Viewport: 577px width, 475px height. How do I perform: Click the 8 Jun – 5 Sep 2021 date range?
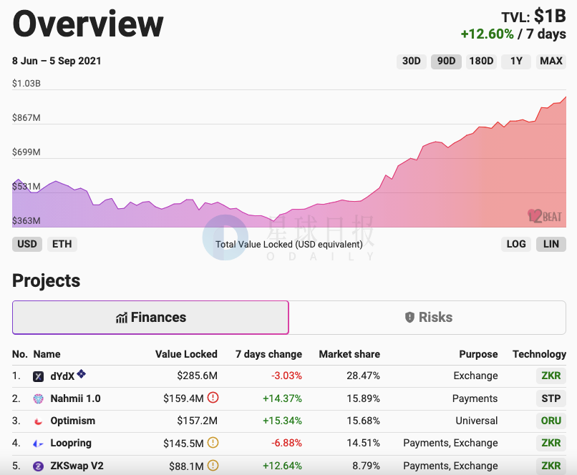(x=57, y=61)
